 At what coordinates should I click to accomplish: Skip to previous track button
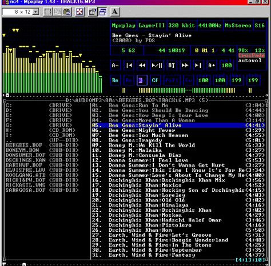pyautogui.click(x=129, y=66)
